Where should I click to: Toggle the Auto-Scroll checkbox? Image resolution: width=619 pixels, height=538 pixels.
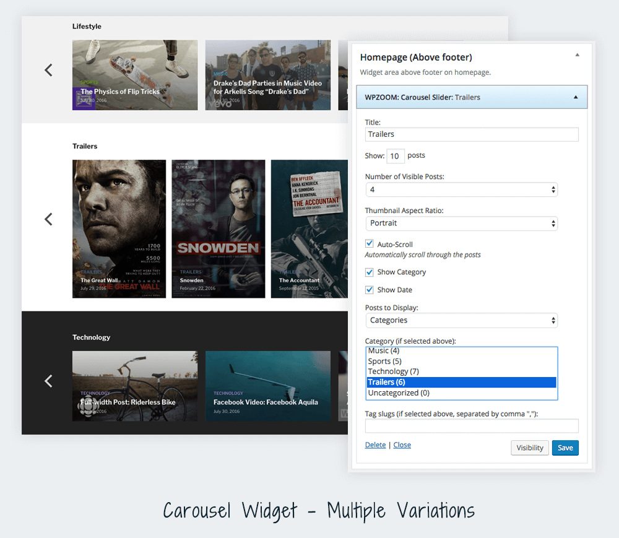[x=369, y=243]
